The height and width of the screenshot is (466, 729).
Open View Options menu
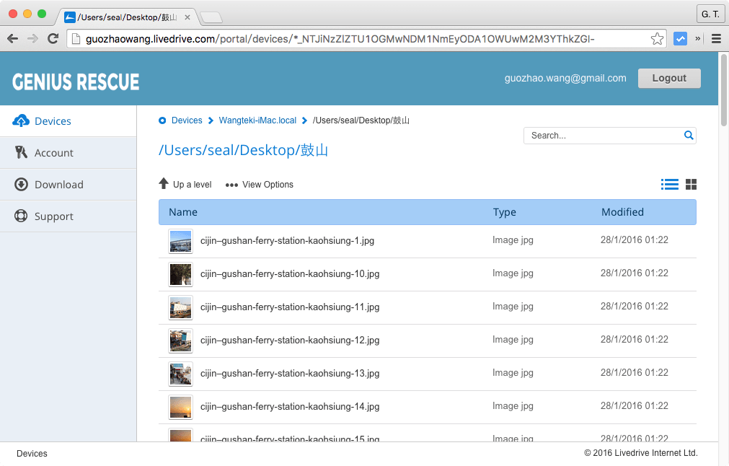[260, 185]
